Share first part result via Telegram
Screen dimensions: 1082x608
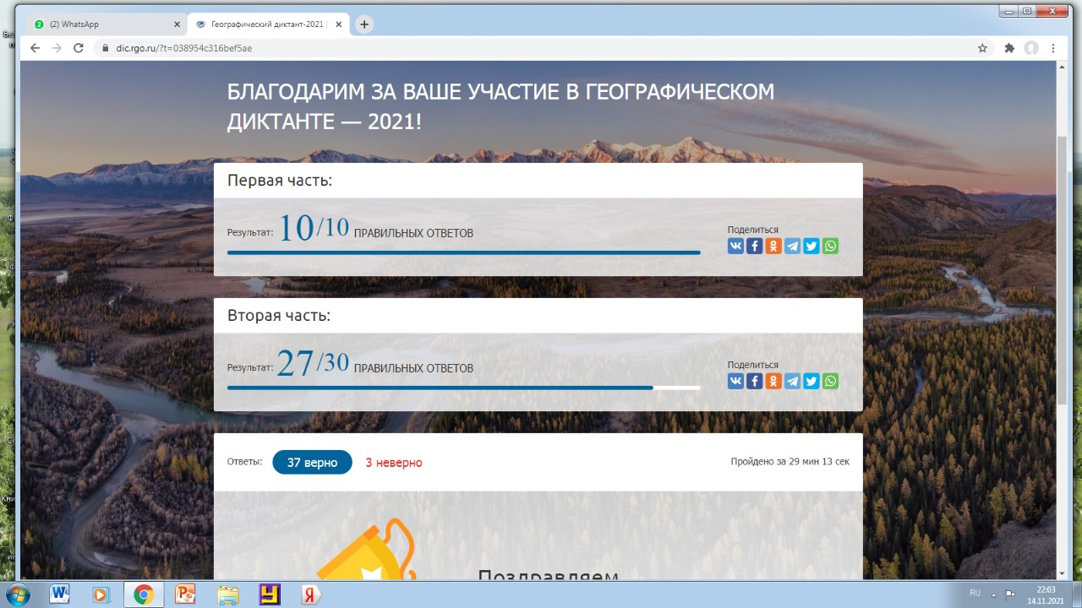(792, 246)
